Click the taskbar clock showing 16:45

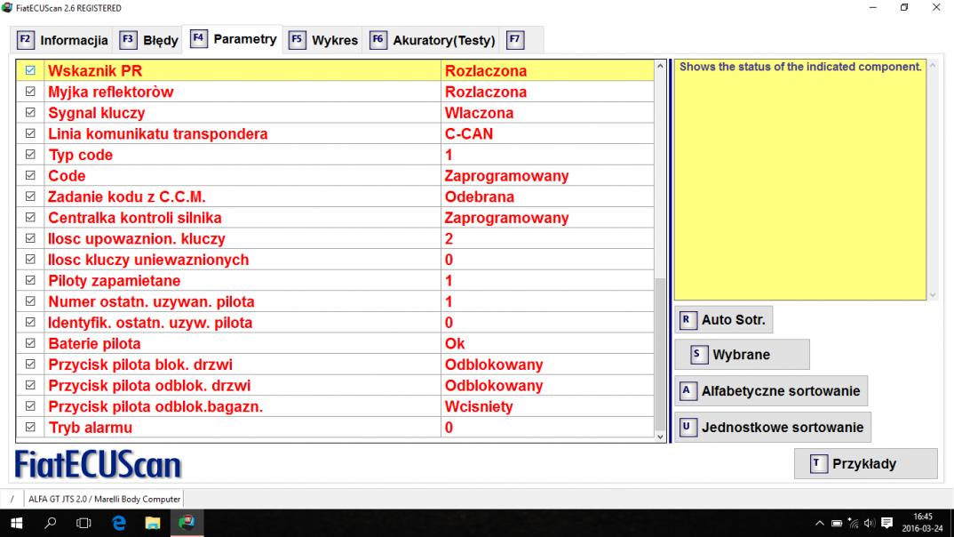tap(922, 523)
